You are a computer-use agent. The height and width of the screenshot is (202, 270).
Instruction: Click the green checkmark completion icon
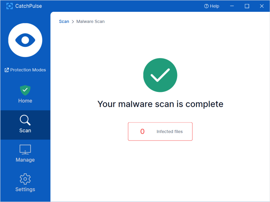[160, 75]
